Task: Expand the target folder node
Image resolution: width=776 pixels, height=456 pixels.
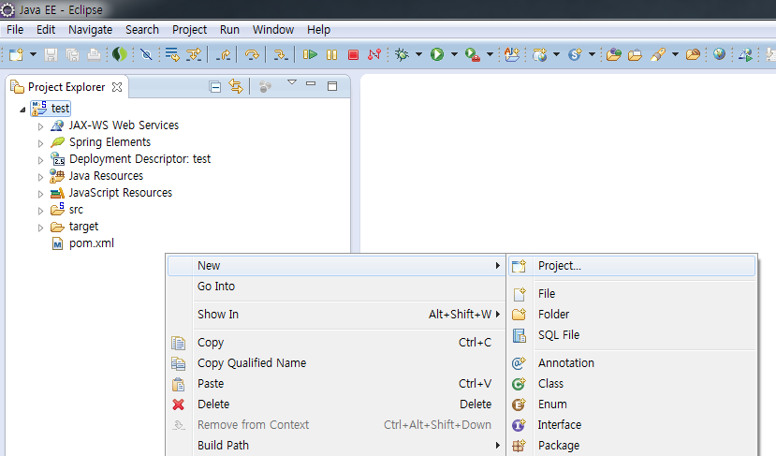Action: 40,228
